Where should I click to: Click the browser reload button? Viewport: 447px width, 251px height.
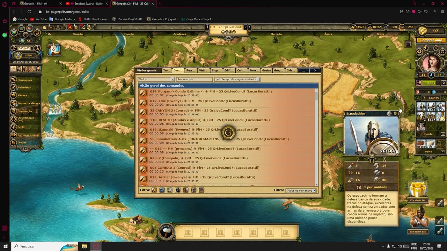tap(29, 12)
